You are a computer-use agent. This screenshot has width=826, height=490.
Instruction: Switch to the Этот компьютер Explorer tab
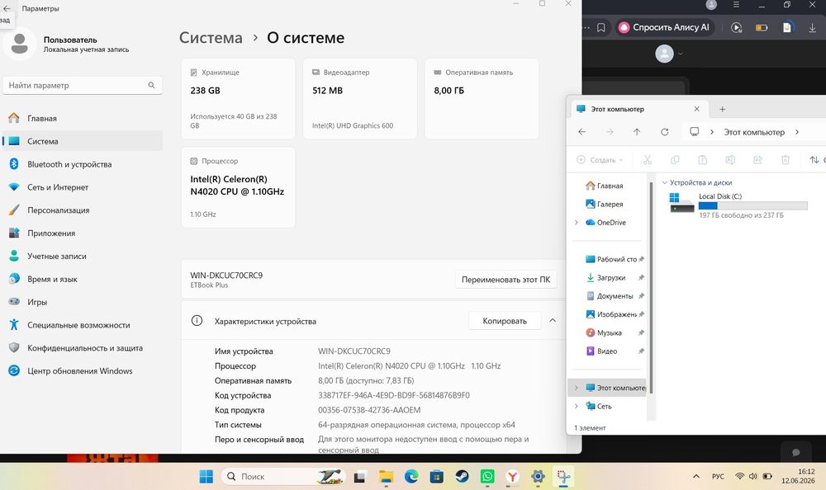(x=639, y=109)
